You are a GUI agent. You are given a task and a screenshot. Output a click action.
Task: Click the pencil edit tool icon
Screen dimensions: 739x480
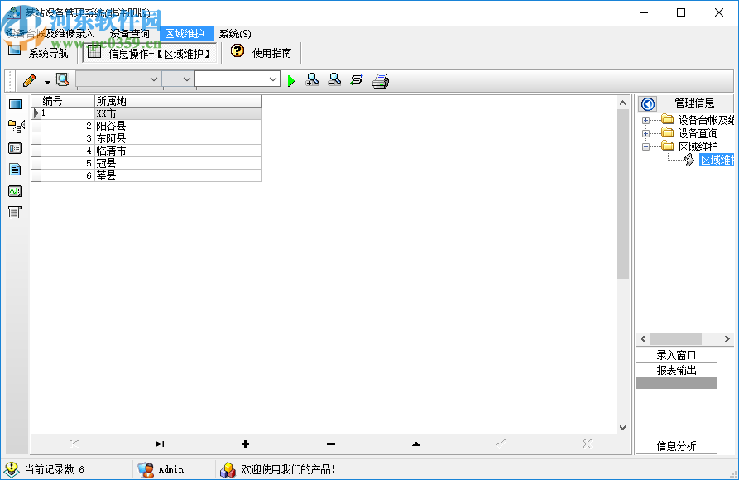pyautogui.click(x=29, y=80)
